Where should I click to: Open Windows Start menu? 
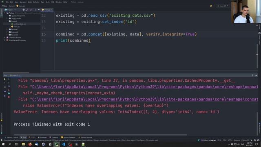point(3,144)
